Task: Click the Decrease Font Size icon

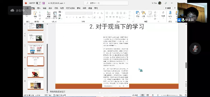Action: [x=98, y=13]
